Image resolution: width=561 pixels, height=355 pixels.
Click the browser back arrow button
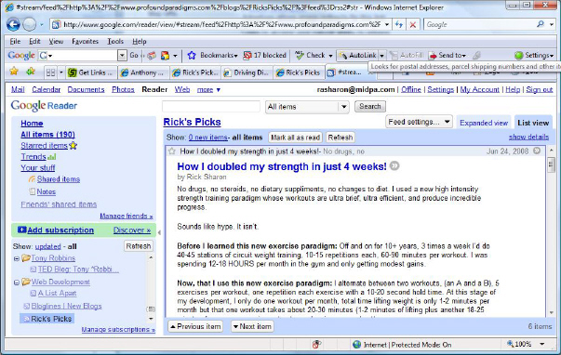[14, 24]
